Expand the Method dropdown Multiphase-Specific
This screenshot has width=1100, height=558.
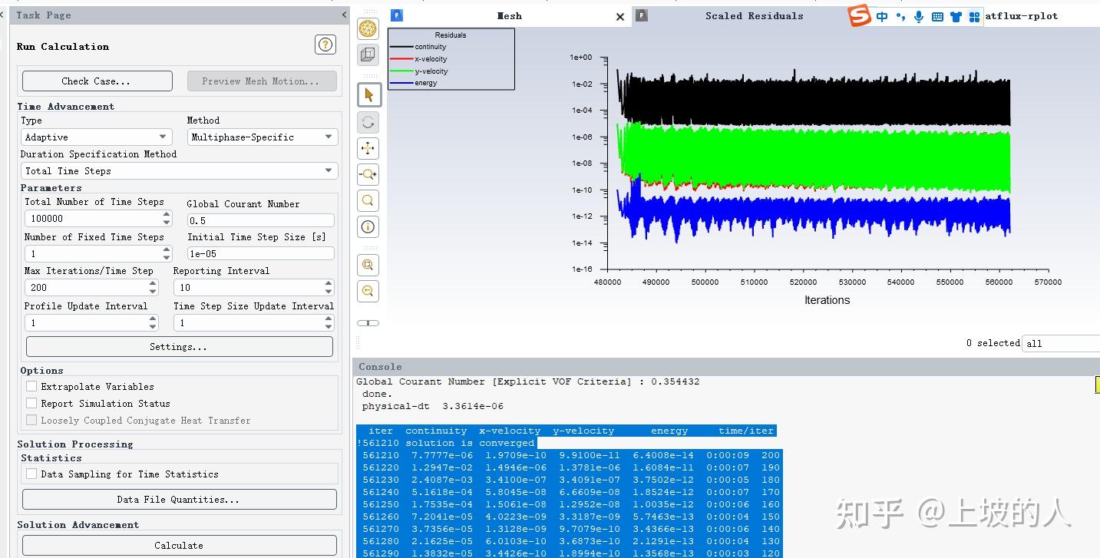(262, 137)
